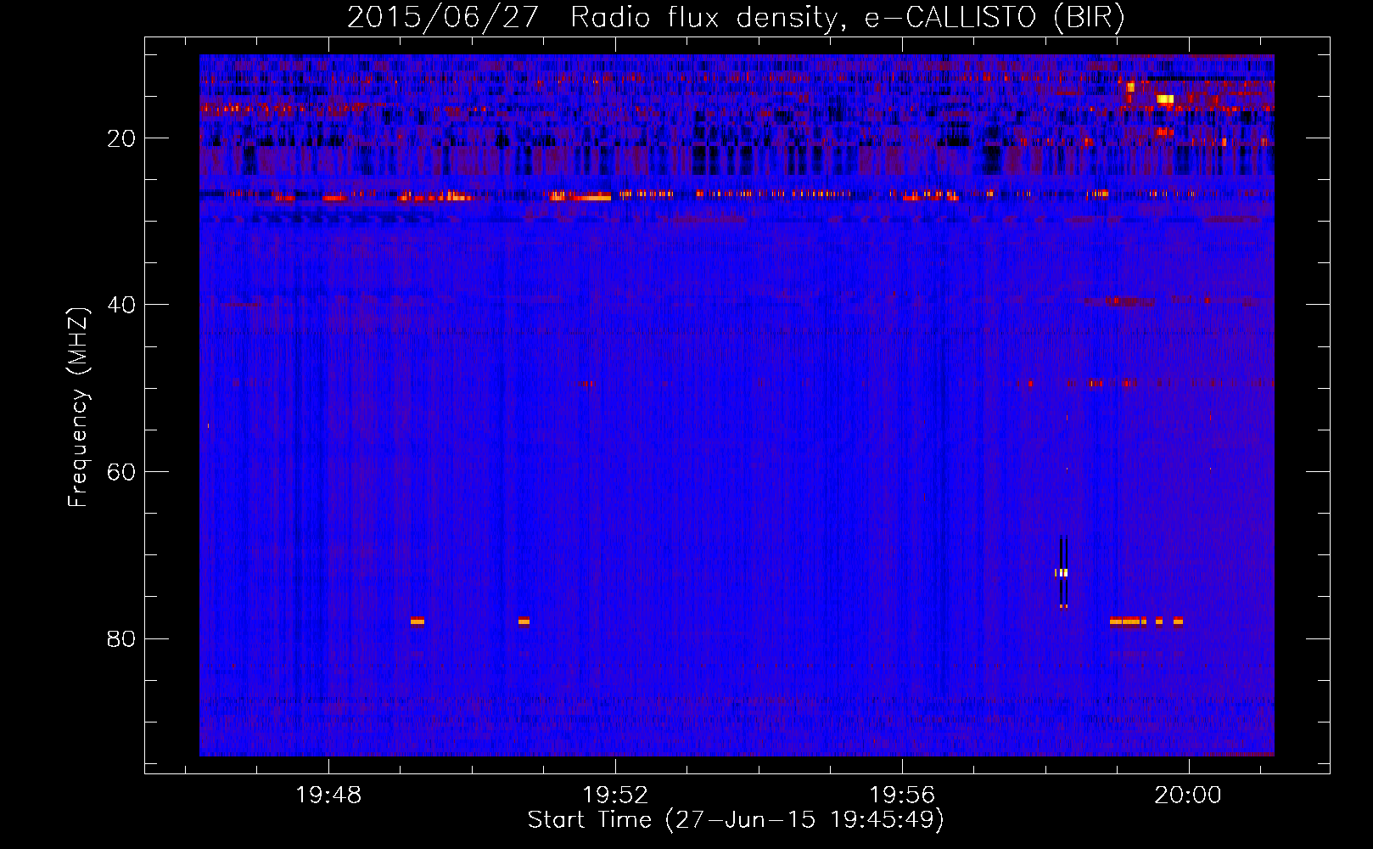Click the plot title 'Radio flux density, e-CALLISTO (BIR)'

[847, 17]
